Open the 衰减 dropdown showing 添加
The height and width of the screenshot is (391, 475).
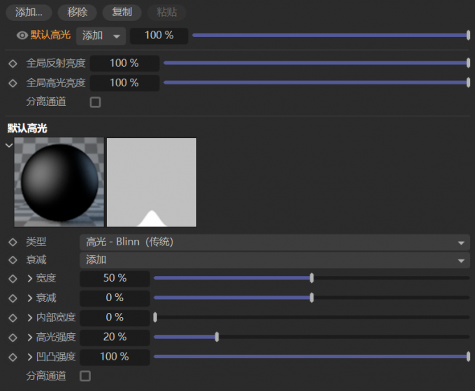pos(275,260)
